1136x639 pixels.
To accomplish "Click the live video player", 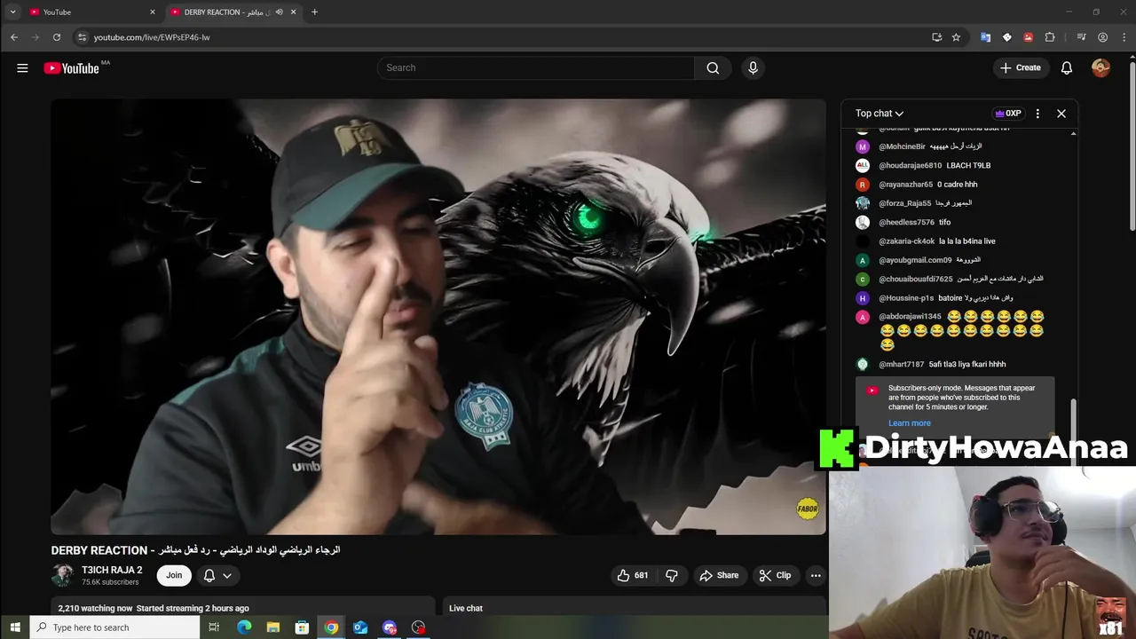I will [x=438, y=317].
